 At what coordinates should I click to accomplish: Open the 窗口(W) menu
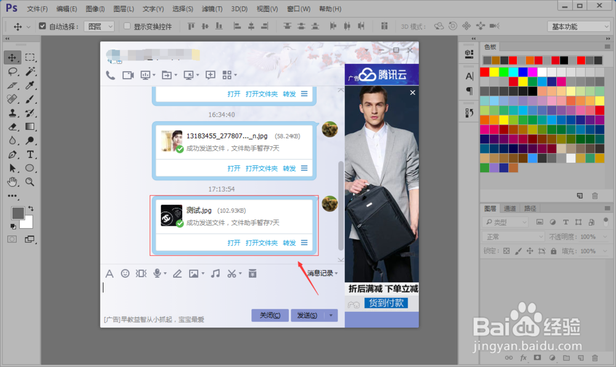[299, 9]
